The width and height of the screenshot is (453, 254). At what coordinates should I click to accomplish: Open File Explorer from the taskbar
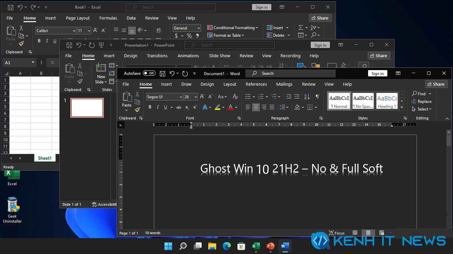pyautogui.click(x=212, y=246)
